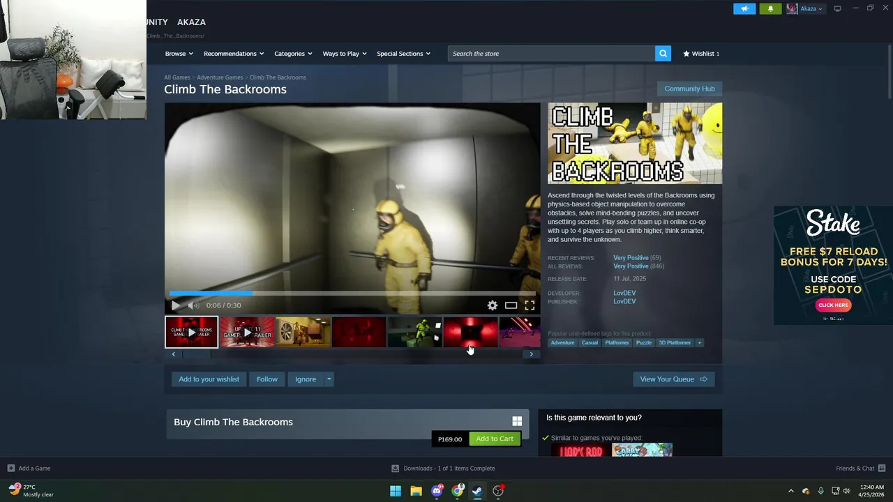The height and width of the screenshot is (502, 893).
Task: Click the Climb The Backrooms header image
Action: 635,144
